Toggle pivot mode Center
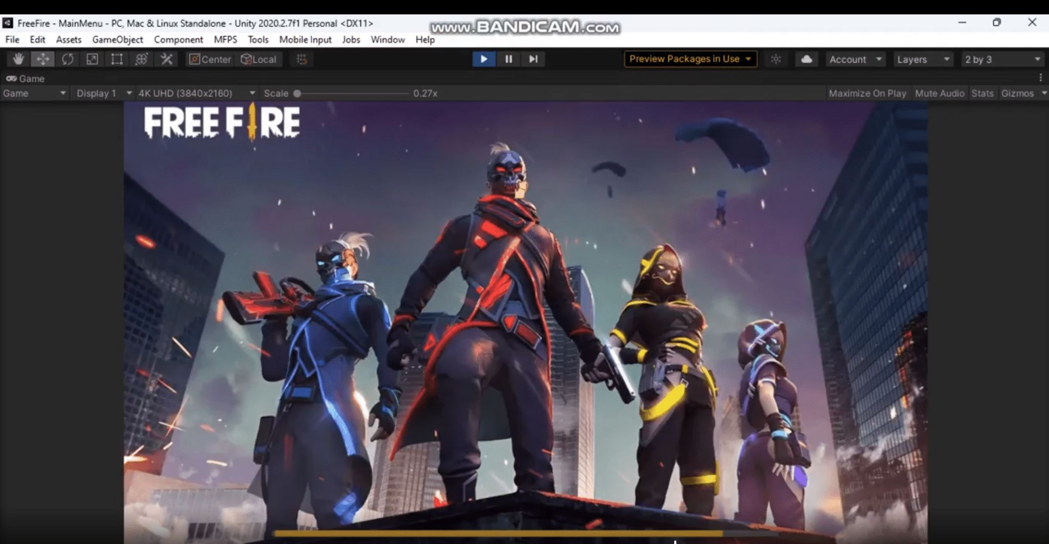The width and height of the screenshot is (1049, 544). pyautogui.click(x=210, y=59)
